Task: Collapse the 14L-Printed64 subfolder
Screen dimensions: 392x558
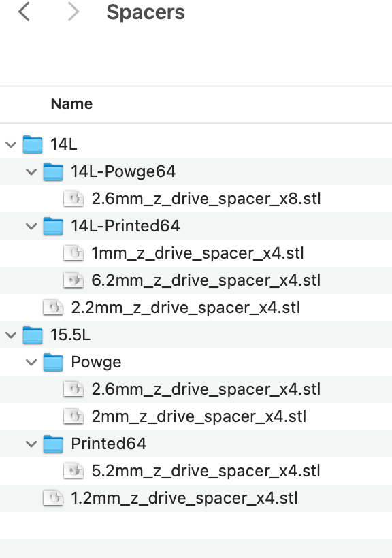Action: pos(31,227)
